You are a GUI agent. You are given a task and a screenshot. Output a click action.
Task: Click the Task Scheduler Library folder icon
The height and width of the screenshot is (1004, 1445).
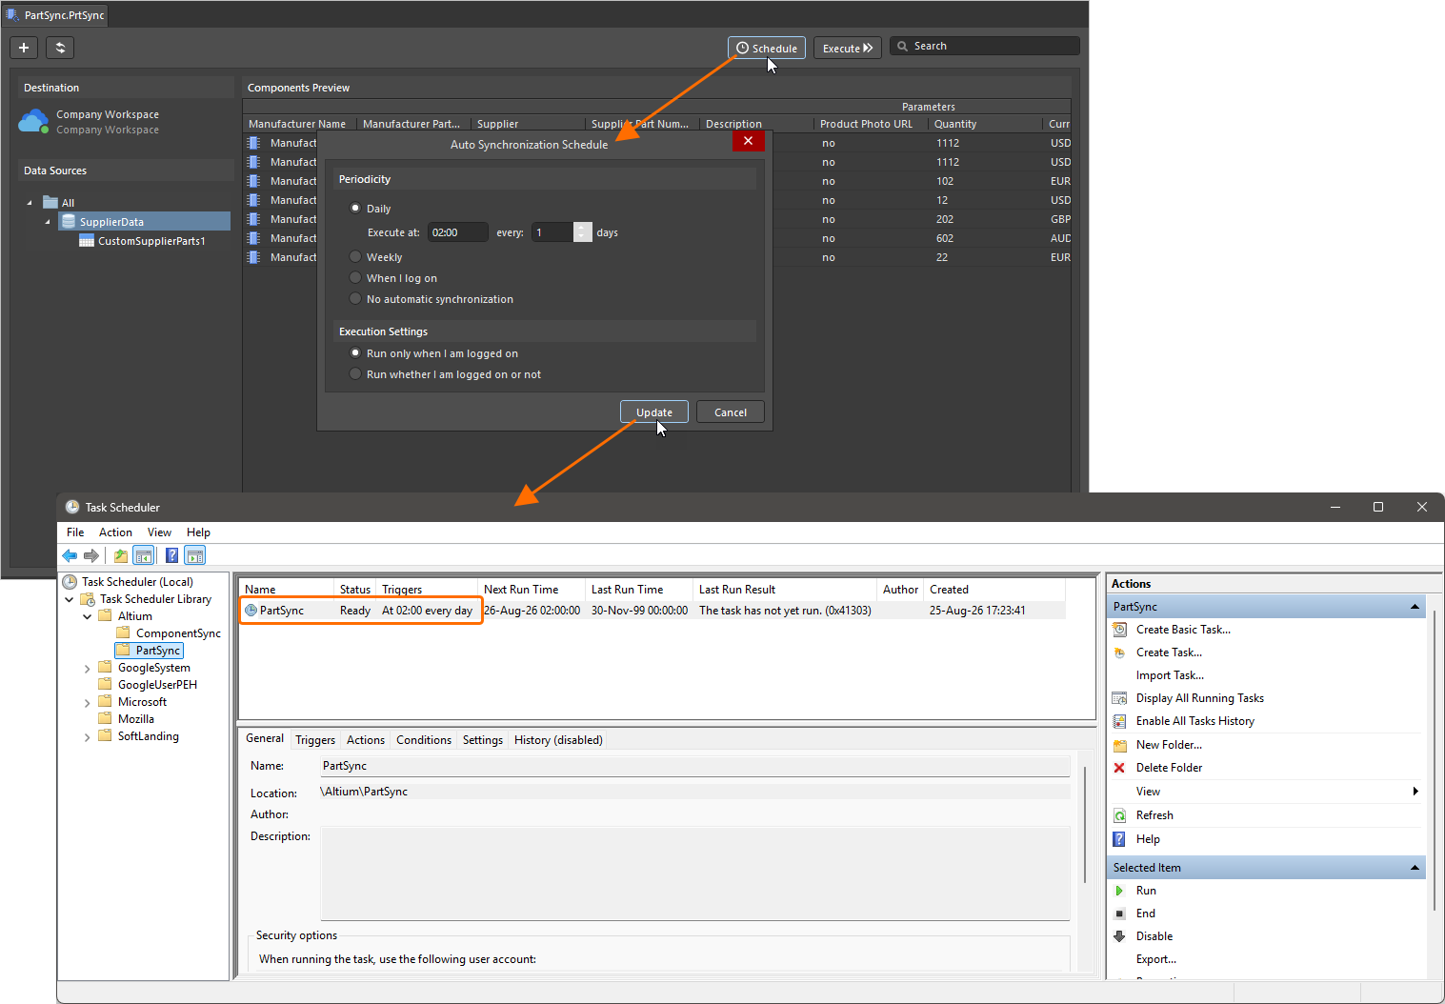(x=88, y=599)
